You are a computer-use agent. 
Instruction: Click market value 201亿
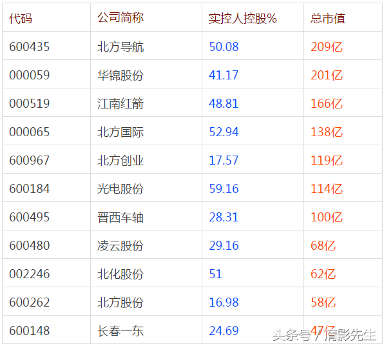pos(327,75)
